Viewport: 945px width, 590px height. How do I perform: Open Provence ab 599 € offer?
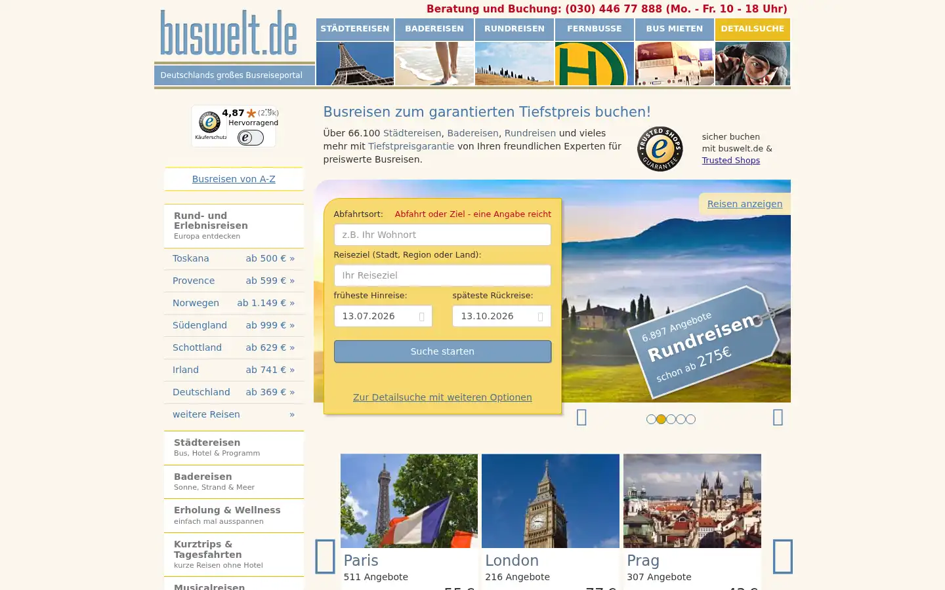[x=234, y=281]
